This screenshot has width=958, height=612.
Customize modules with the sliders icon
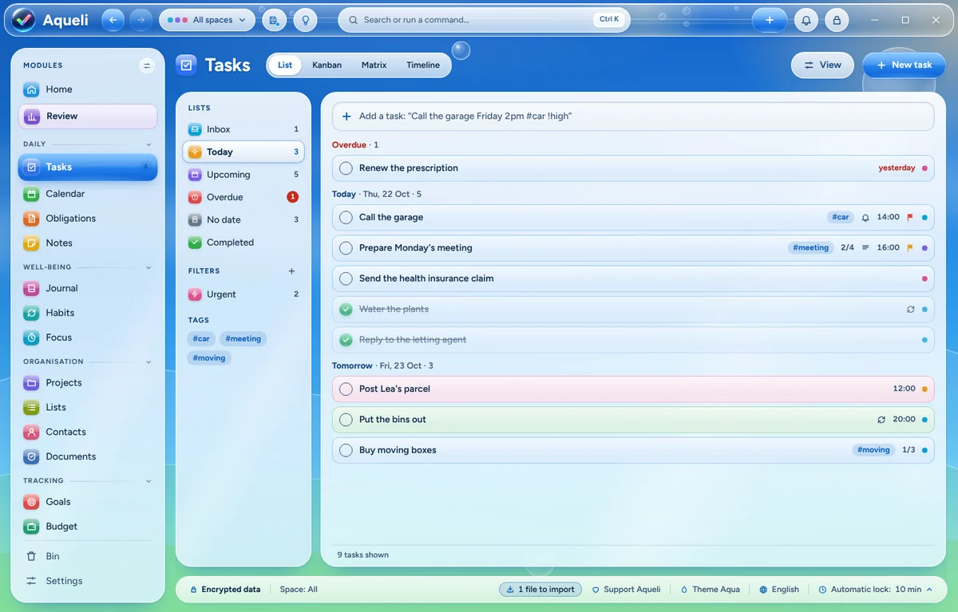click(147, 65)
